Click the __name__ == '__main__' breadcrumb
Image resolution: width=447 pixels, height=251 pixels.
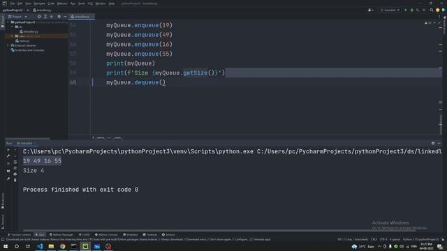tap(108, 137)
